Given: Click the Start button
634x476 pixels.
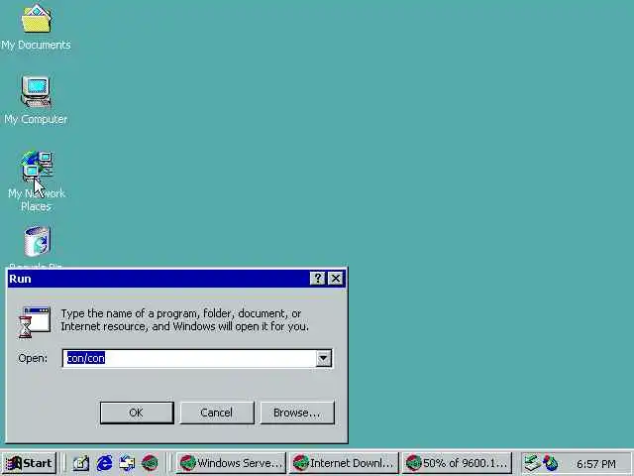Looking at the screenshot, I should pos(29,463).
